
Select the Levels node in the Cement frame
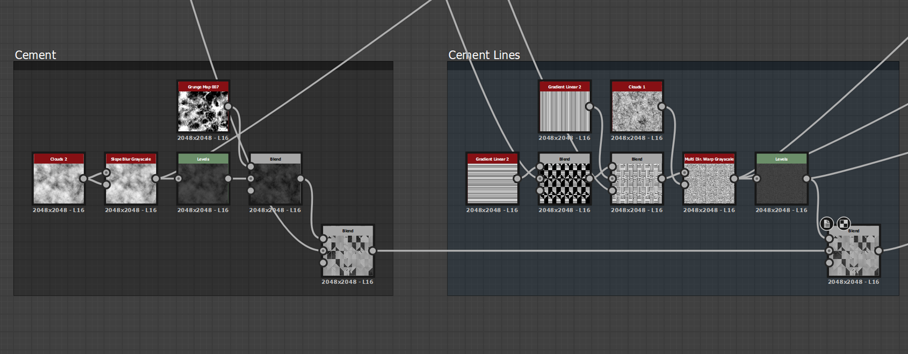pos(203,179)
